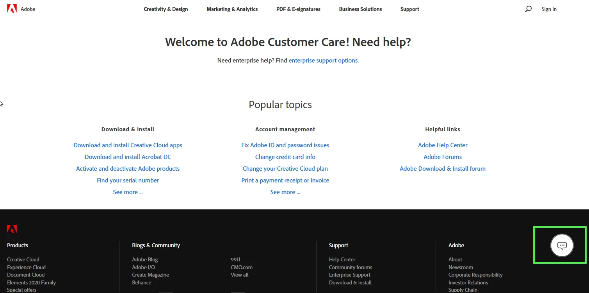
Task: Open Adobe Download & Install forum link
Action: coord(443,168)
